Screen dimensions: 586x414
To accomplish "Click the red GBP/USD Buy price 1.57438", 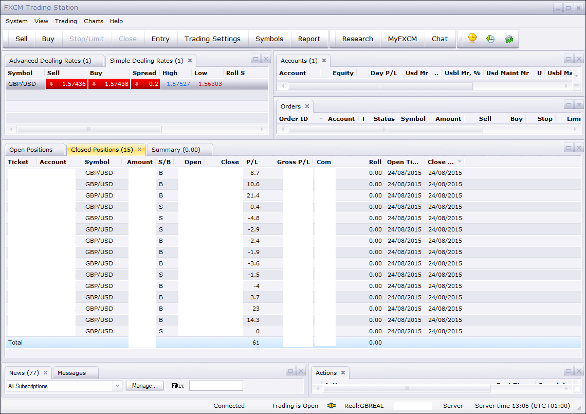I will click(109, 84).
